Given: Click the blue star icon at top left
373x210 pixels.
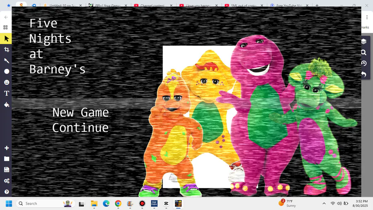Looking at the screenshot, I should coord(9,5).
